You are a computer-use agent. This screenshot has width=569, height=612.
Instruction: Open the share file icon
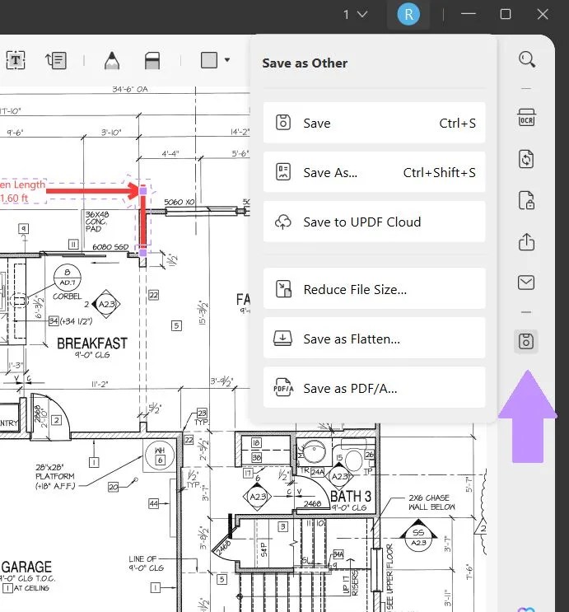[x=526, y=241]
